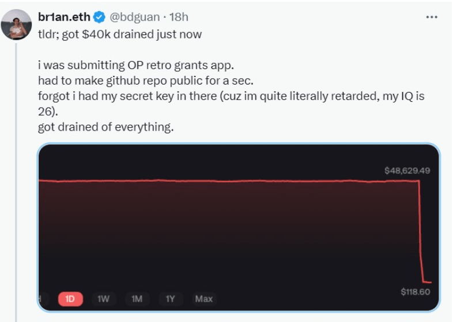This screenshot has height=322, width=453.
Task: Switch chart range to 1M
Action: [137, 299]
